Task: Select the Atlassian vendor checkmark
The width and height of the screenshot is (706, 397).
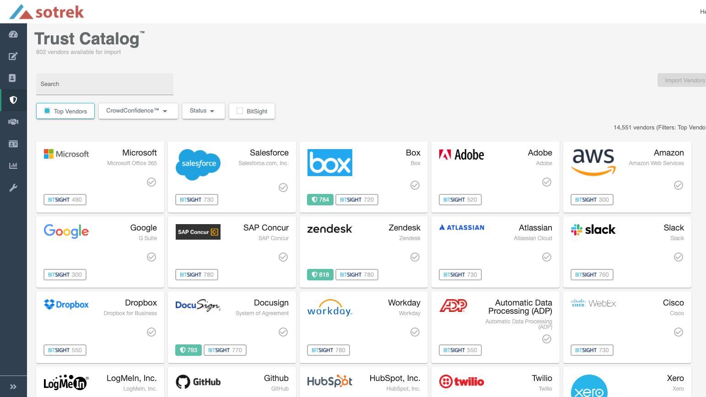Action: (x=547, y=257)
